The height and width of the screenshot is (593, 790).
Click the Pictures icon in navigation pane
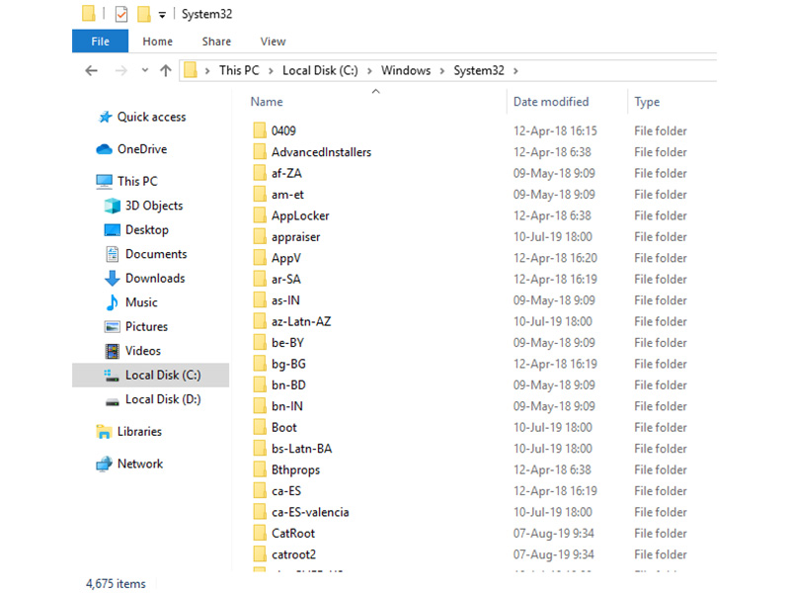(112, 327)
